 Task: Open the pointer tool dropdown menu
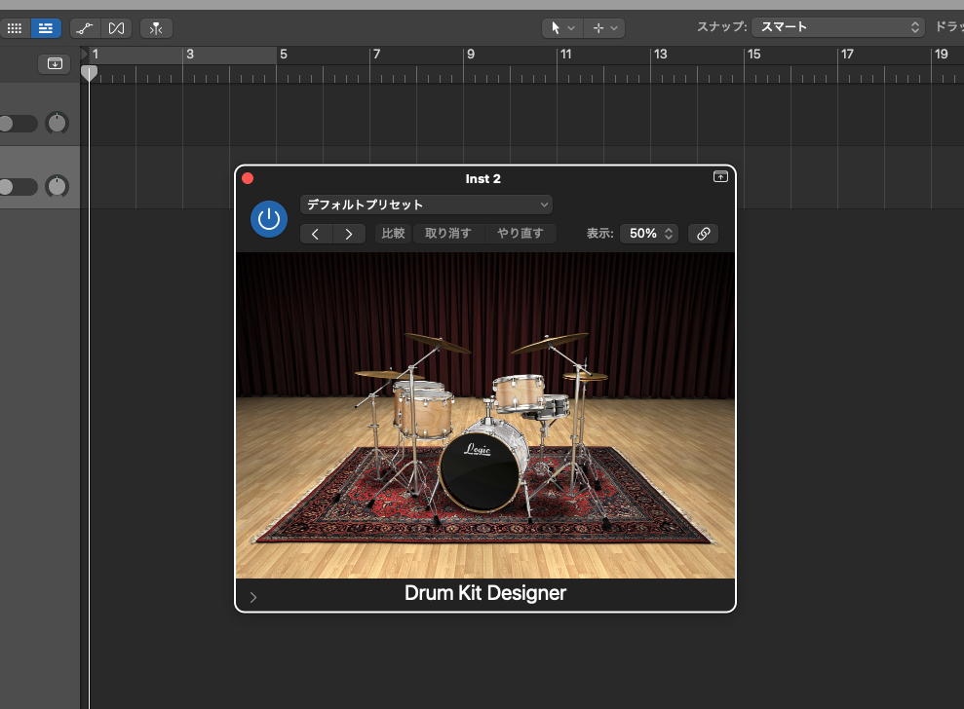[562, 28]
